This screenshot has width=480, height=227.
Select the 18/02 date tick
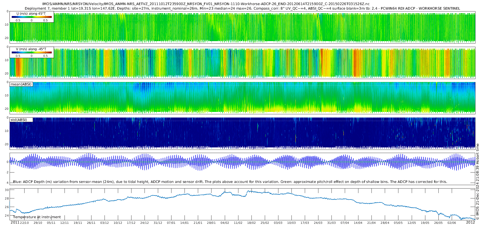pyautogui.click(x=251, y=223)
